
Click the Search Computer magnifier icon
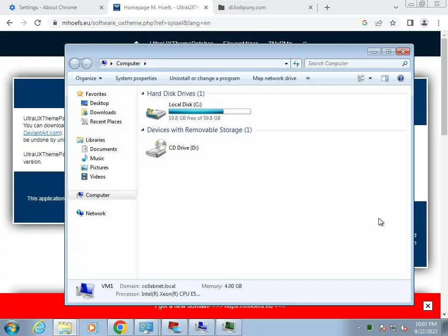(405, 63)
